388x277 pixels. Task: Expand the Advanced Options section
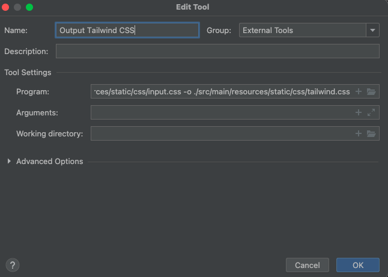[x=9, y=161]
